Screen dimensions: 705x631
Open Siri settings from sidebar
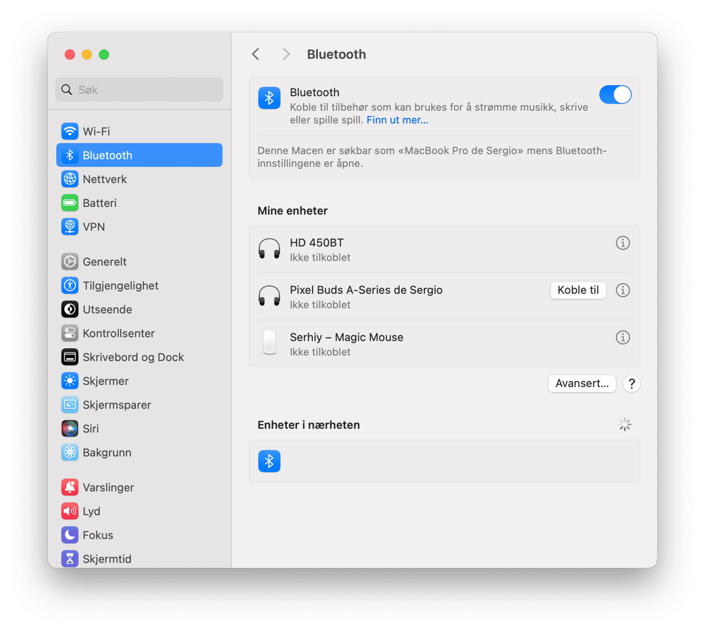tap(90, 429)
